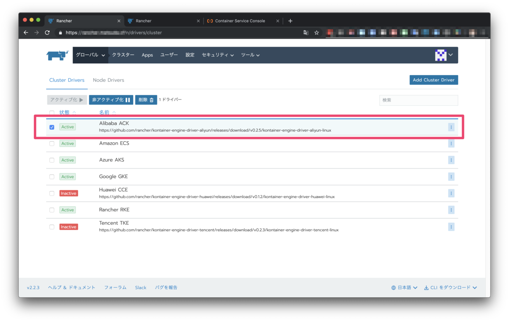Click the browser address bar URL
The image size is (509, 322).
[x=114, y=33]
